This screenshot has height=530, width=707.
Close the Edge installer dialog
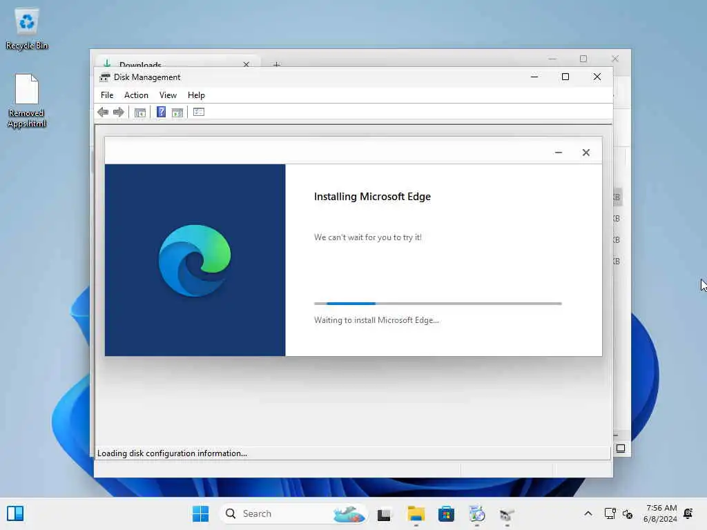tap(585, 153)
